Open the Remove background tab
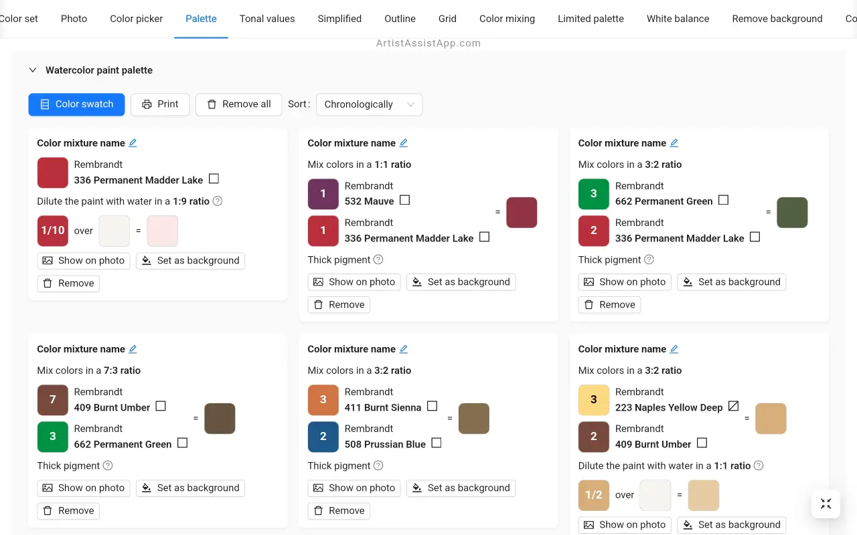This screenshot has width=857, height=535. pos(777,19)
